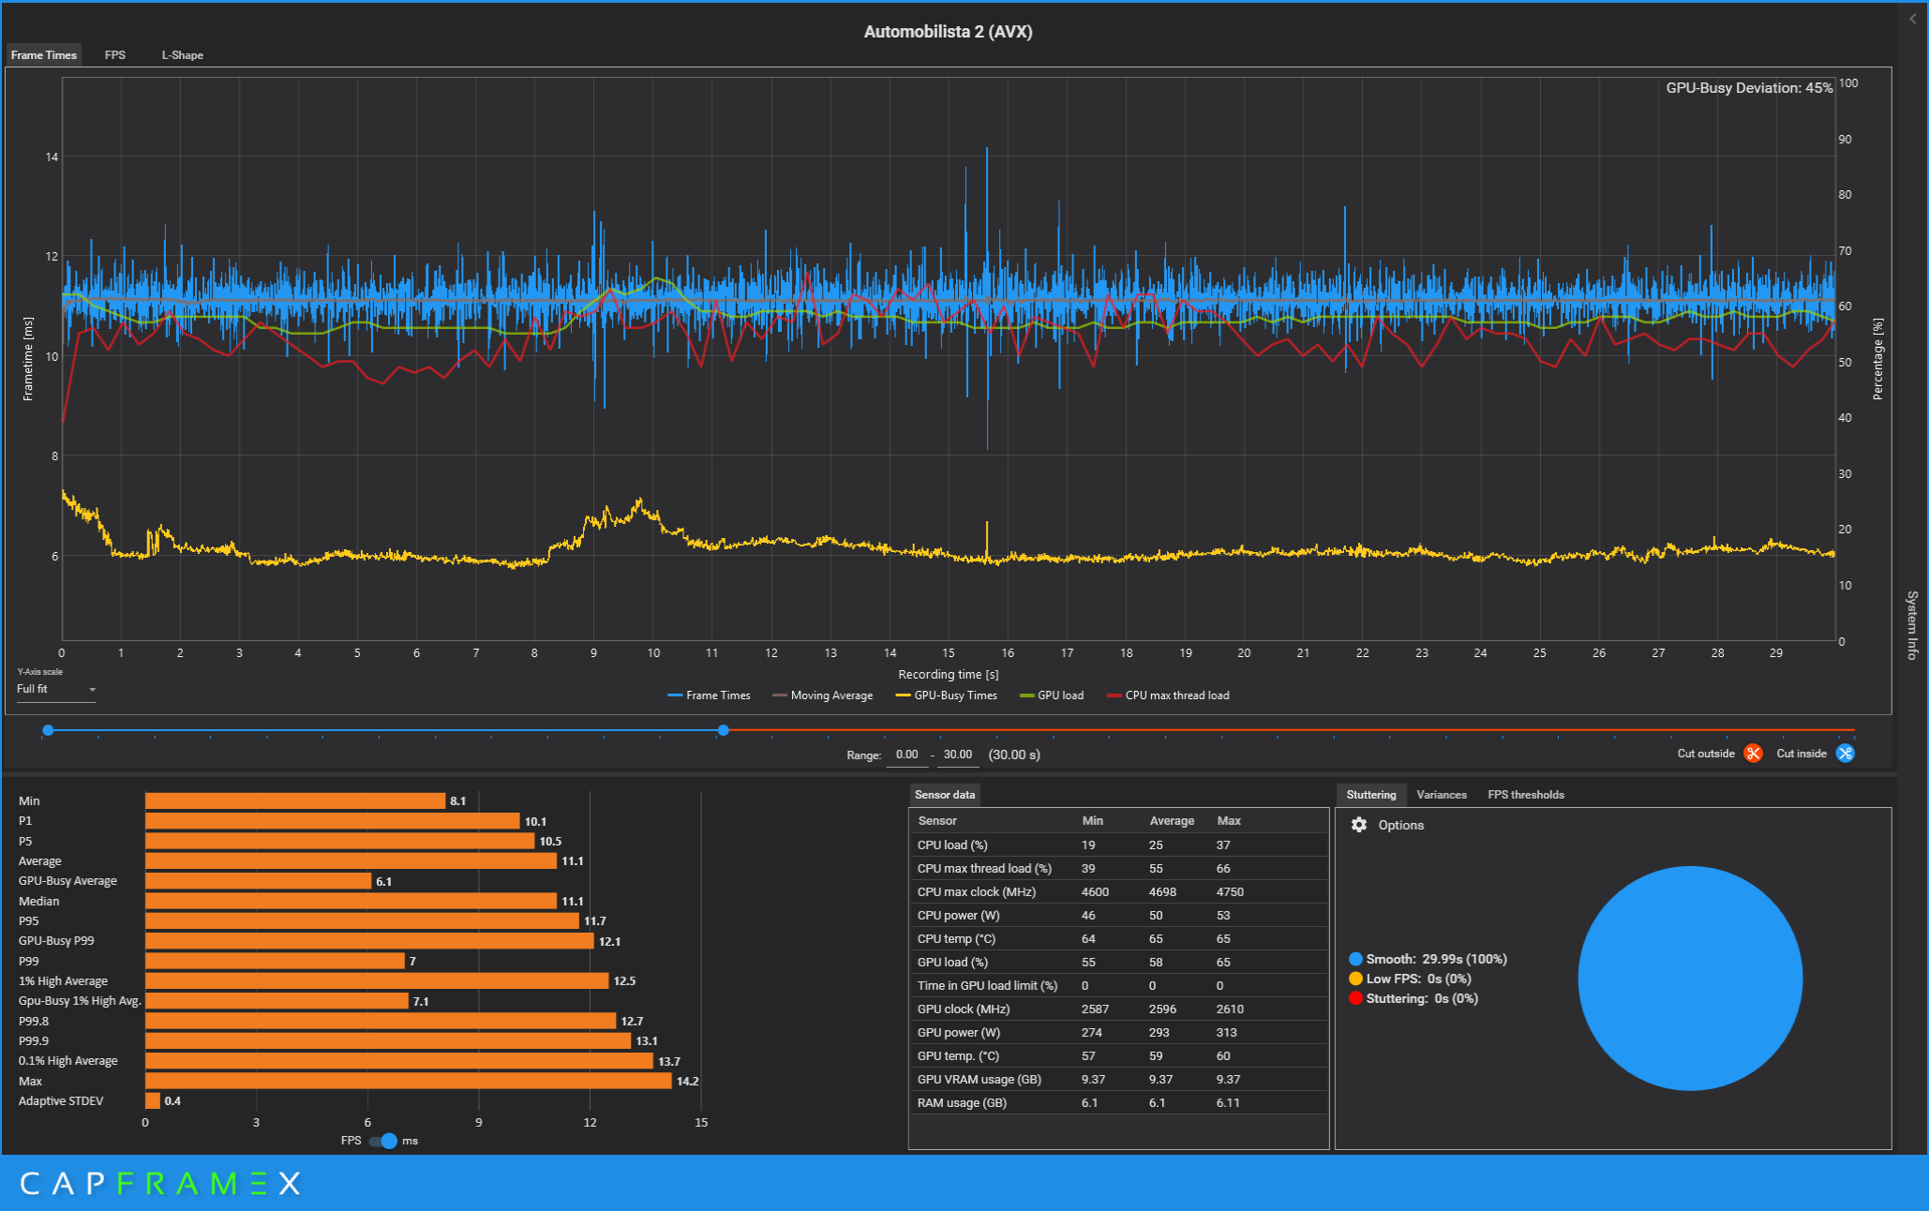Viewport: 1929px width, 1211px height.
Task: Select the GPU load (%) row
Action: click(x=1119, y=962)
